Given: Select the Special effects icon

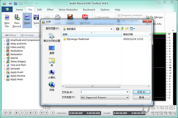Looking at the screenshot, I should (x=8, y=58).
